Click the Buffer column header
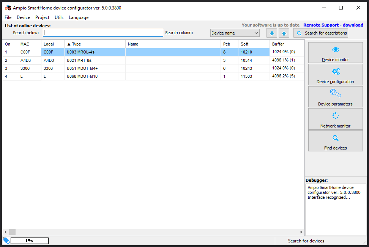This screenshot has width=369, height=247. [287, 44]
